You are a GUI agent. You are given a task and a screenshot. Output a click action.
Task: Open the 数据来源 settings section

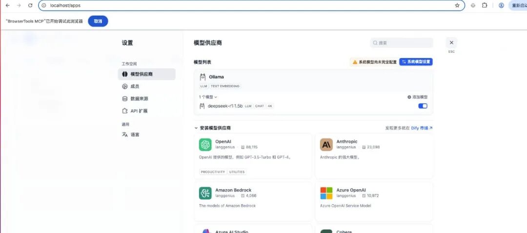tap(147, 98)
